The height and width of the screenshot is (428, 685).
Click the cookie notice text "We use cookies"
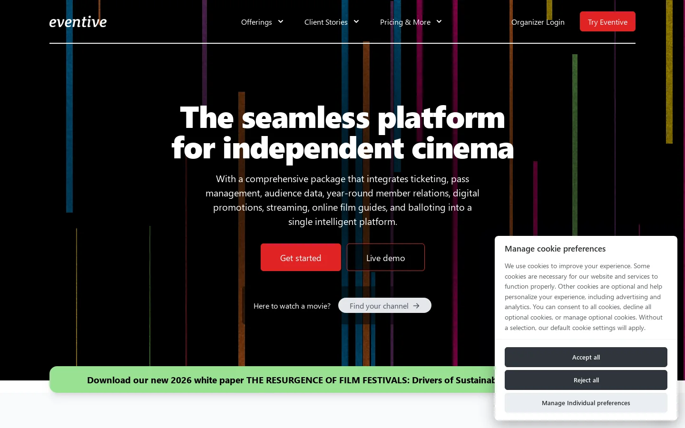point(585,297)
